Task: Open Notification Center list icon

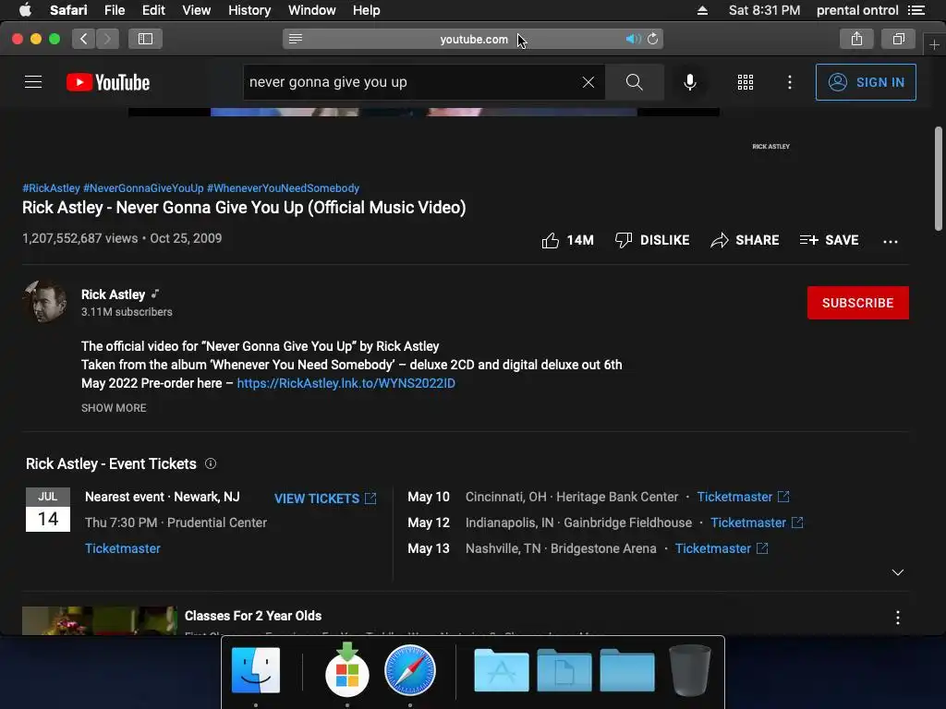Action: point(916,10)
